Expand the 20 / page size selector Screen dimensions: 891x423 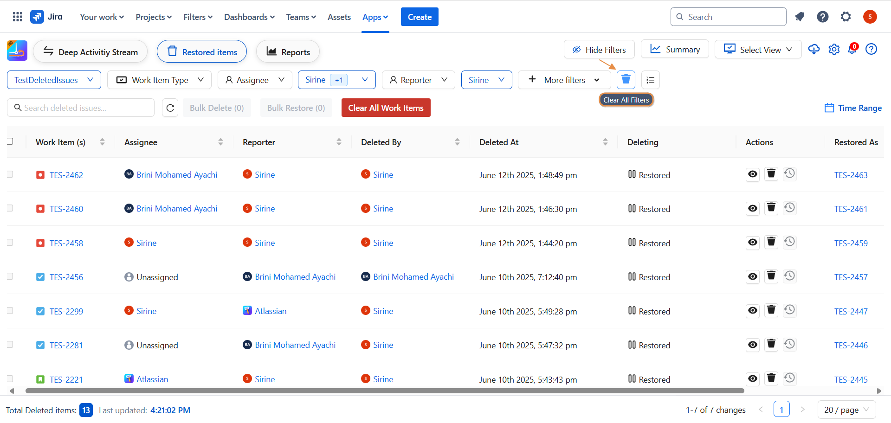click(x=846, y=410)
